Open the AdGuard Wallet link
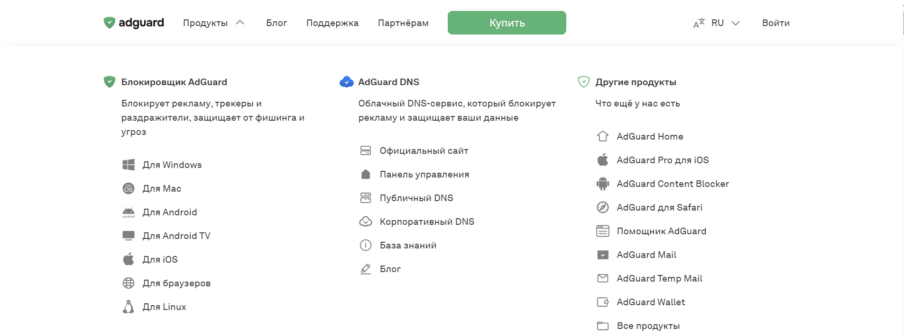Image resolution: width=904 pixels, height=336 pixels. tap(651, 302)
